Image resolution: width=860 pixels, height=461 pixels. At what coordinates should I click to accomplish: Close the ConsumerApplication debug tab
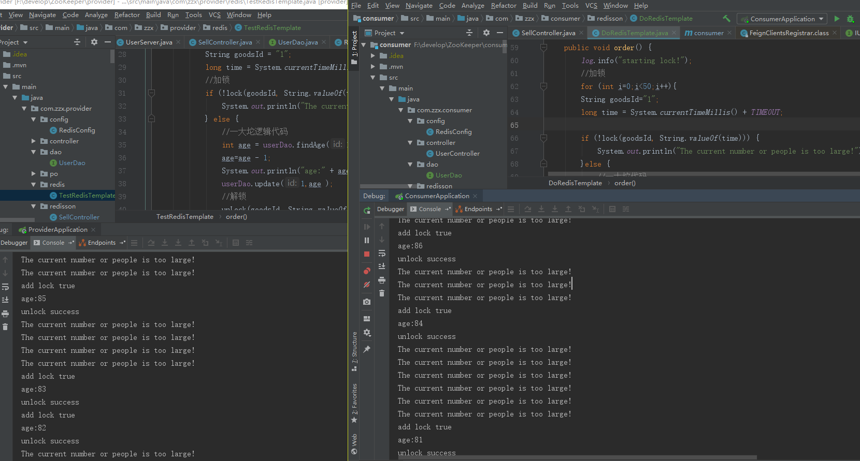pyautogui.click(x=475, y=196)
